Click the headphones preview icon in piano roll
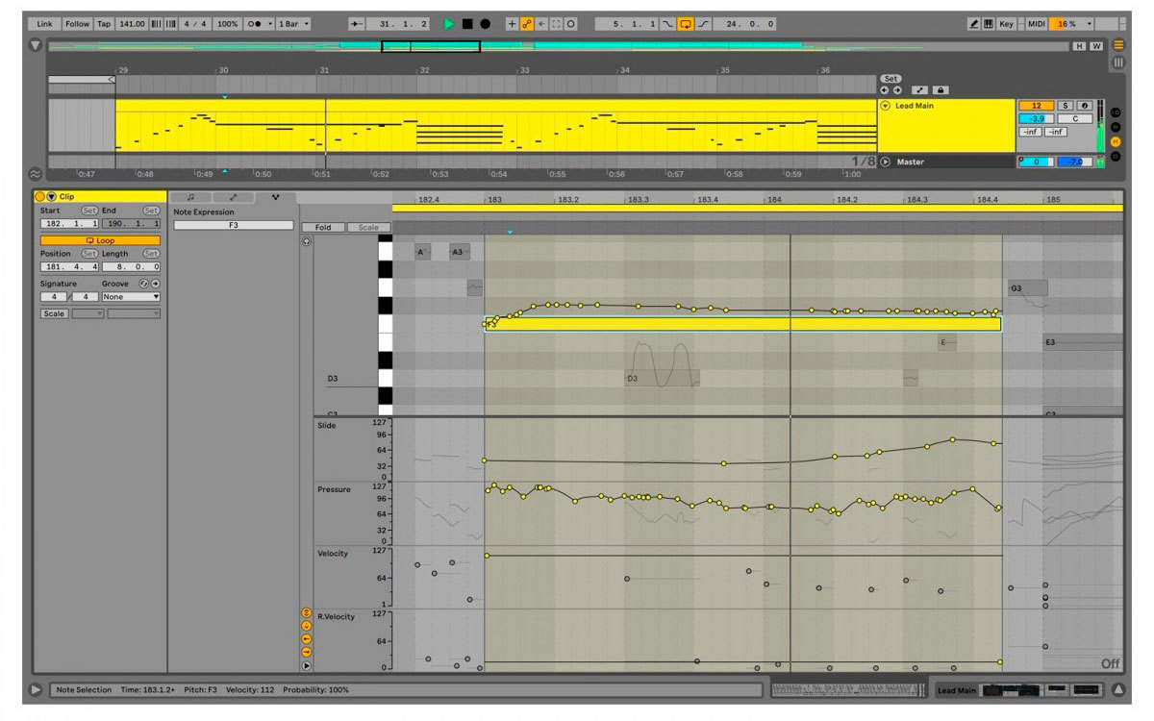The image size is (1154, 721). click(x=307, y=241)
